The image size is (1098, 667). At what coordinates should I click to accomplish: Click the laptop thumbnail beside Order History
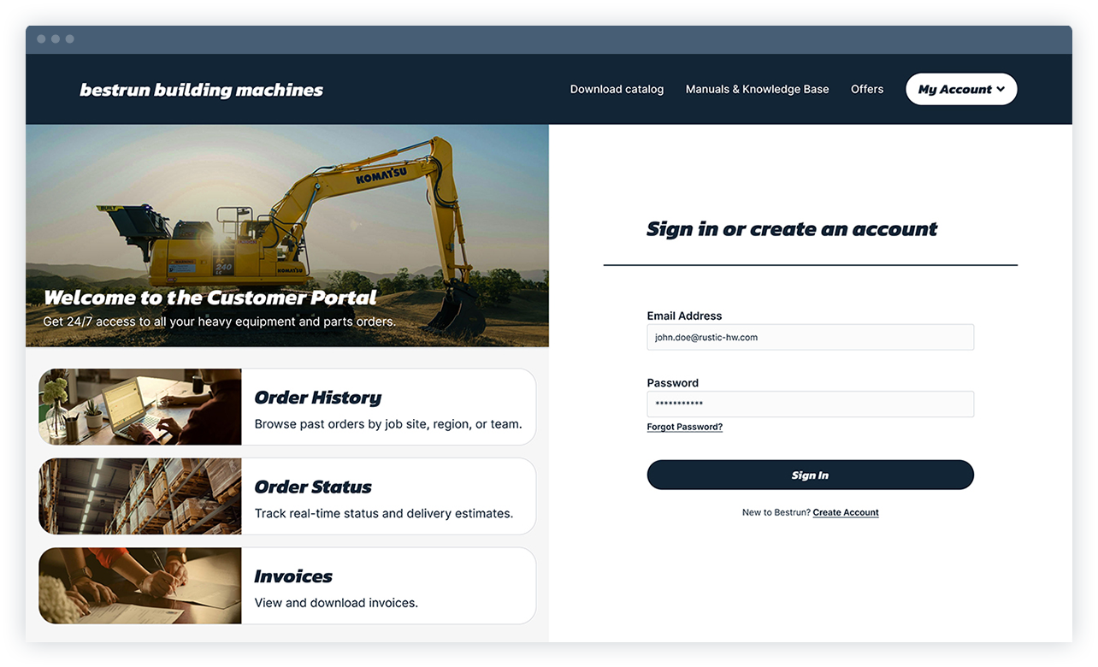click(x=139, y=406)
